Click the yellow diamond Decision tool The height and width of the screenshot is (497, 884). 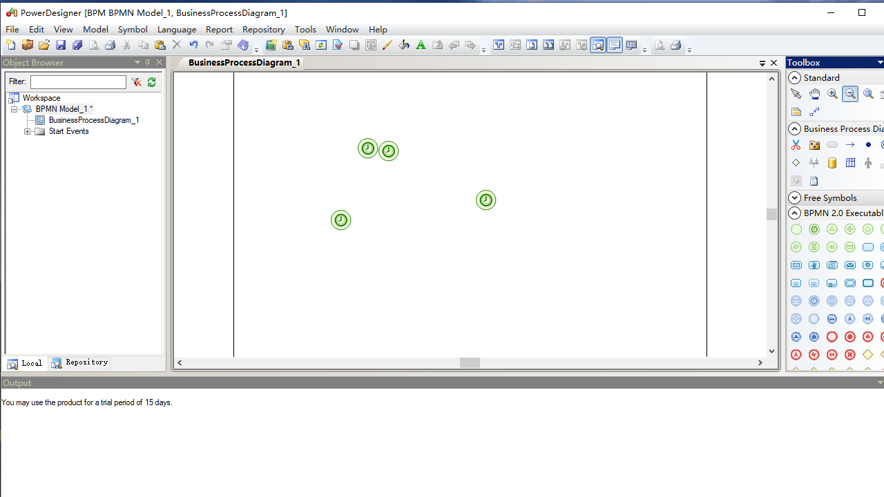[868, 355]
